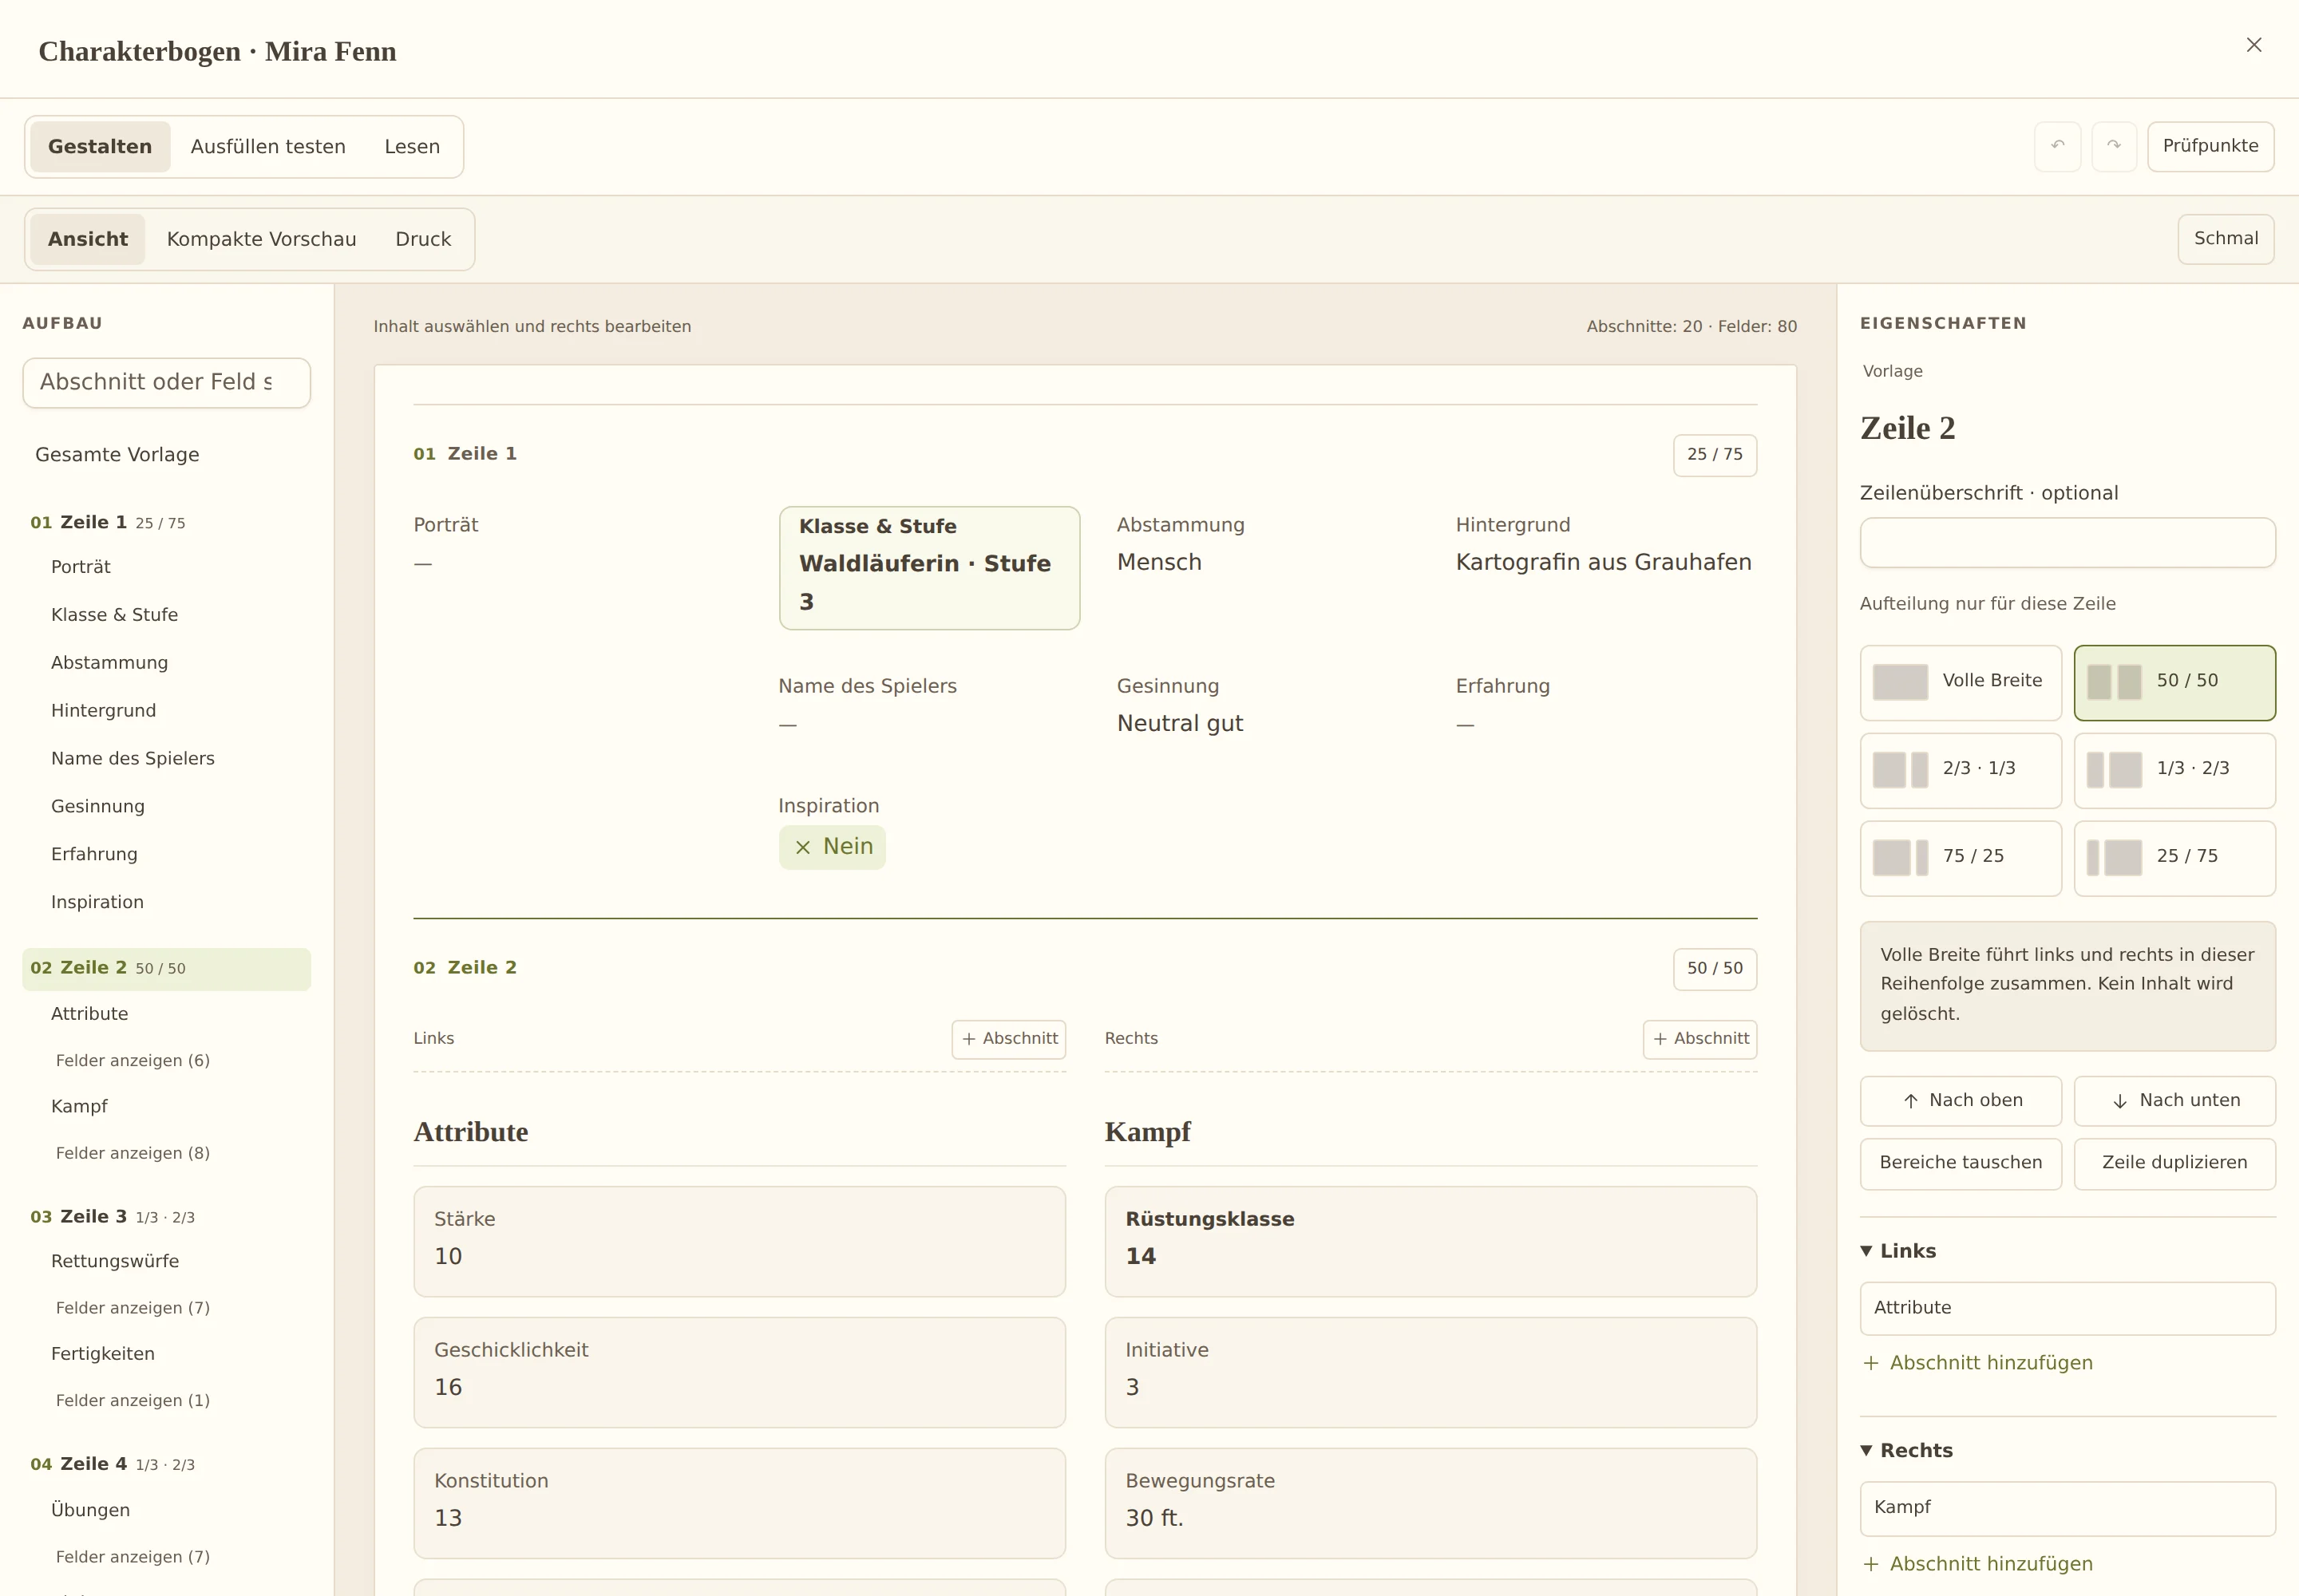The height and width of the screenshot is (1596, 2299).
Task: Switch to Lesen tab
Action: point(412,147)
